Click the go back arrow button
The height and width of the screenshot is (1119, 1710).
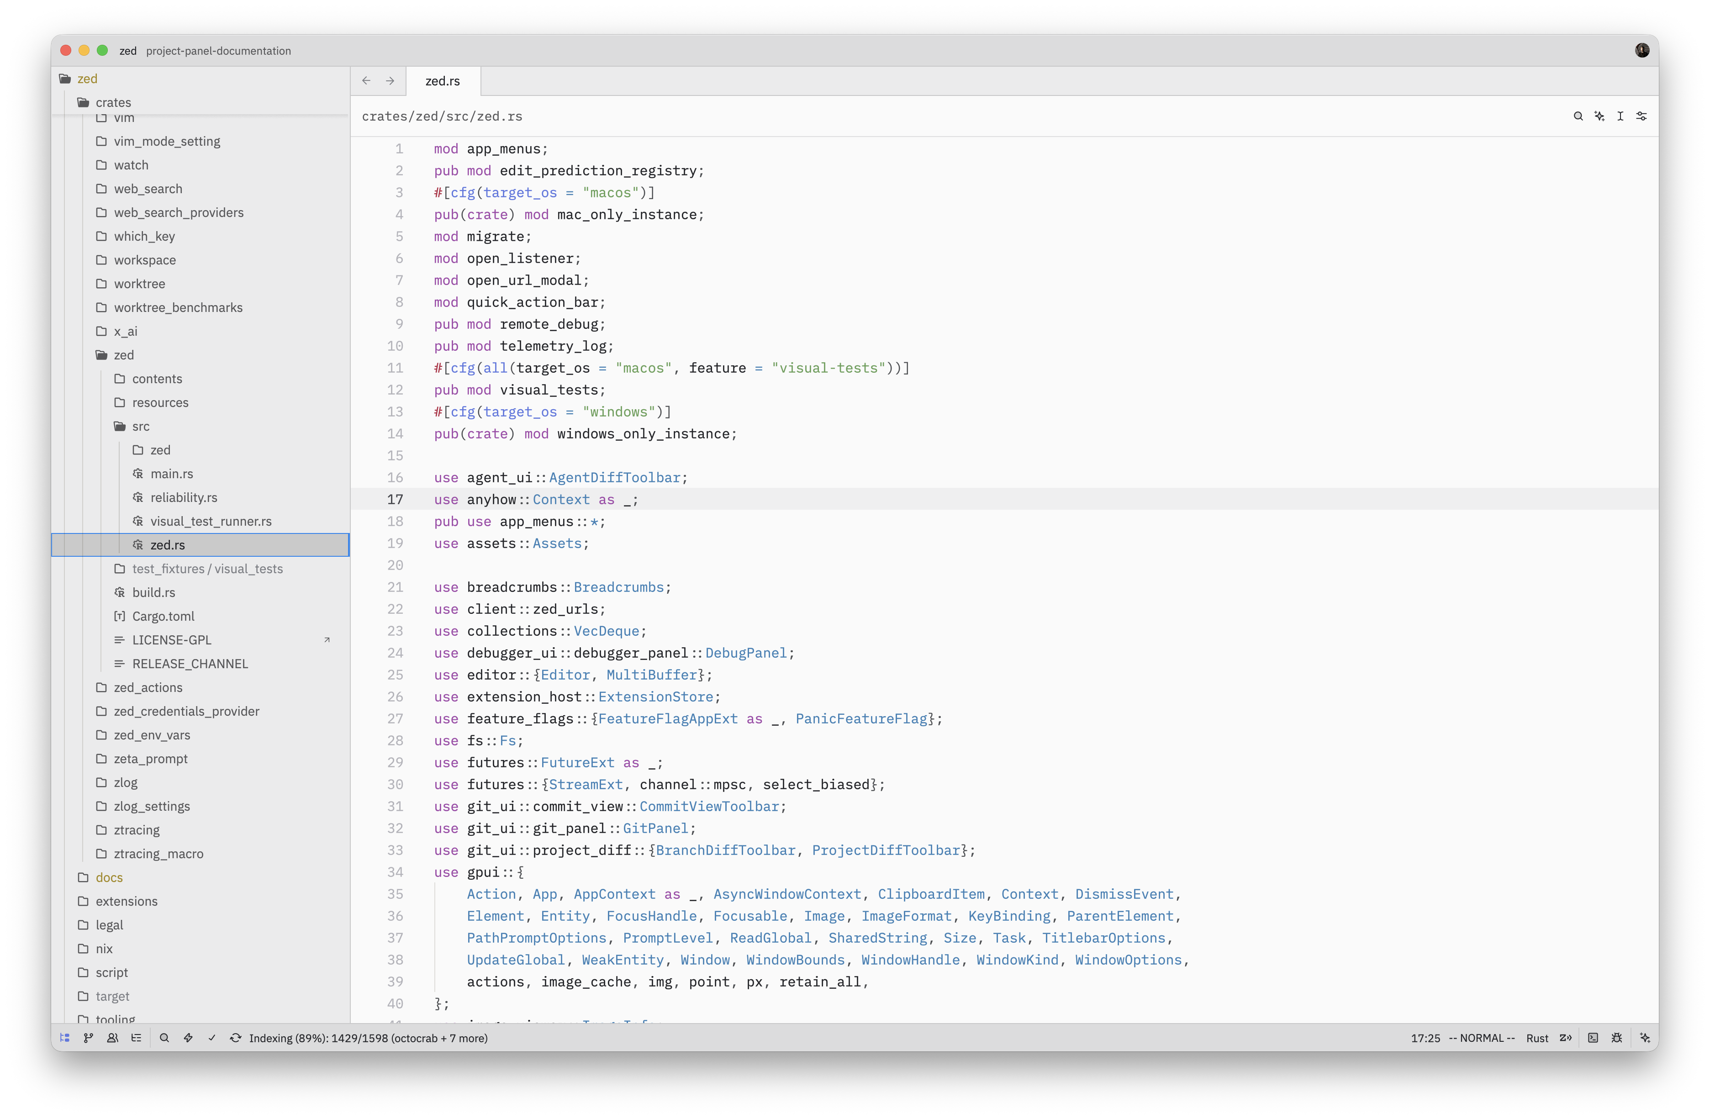click(366, 80)
